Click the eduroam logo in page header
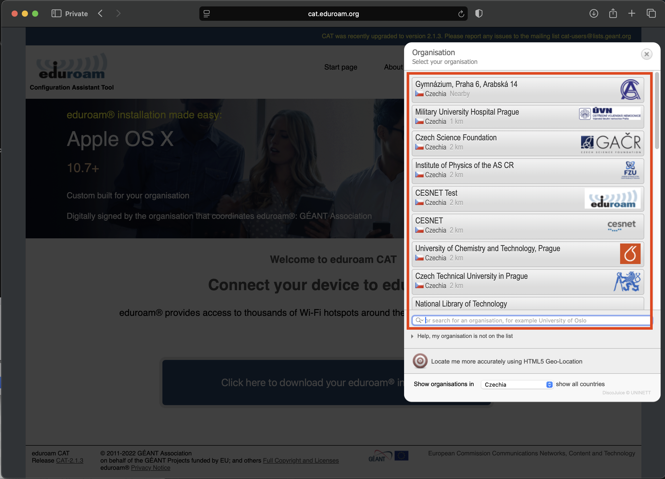665x479 pixels. point(72,66)
